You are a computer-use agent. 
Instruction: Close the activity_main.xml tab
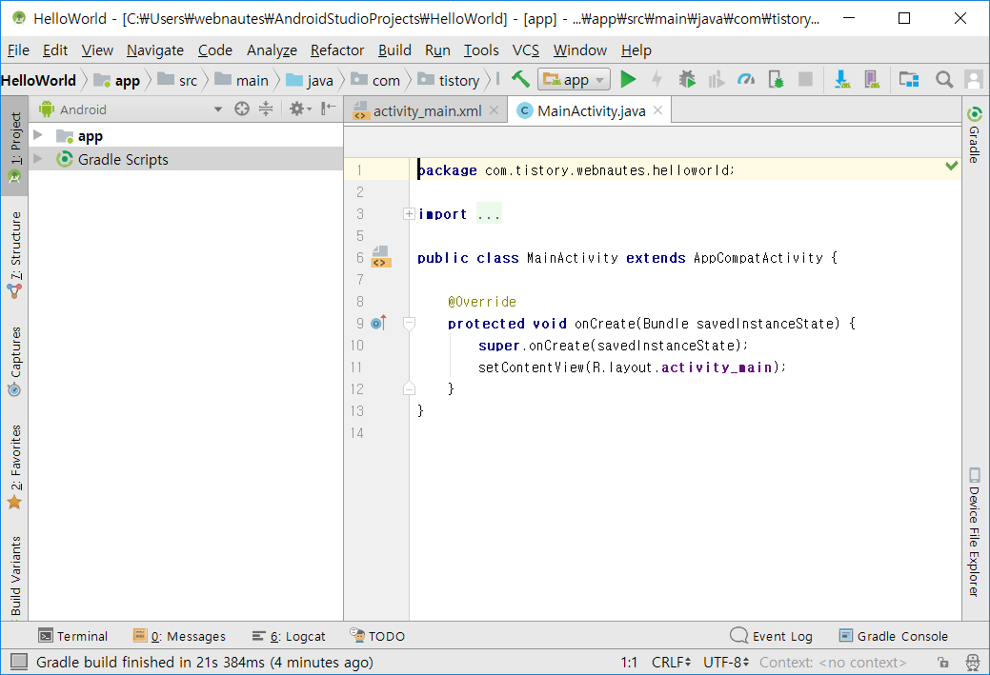pyautogui.click(x=494, y=110)
